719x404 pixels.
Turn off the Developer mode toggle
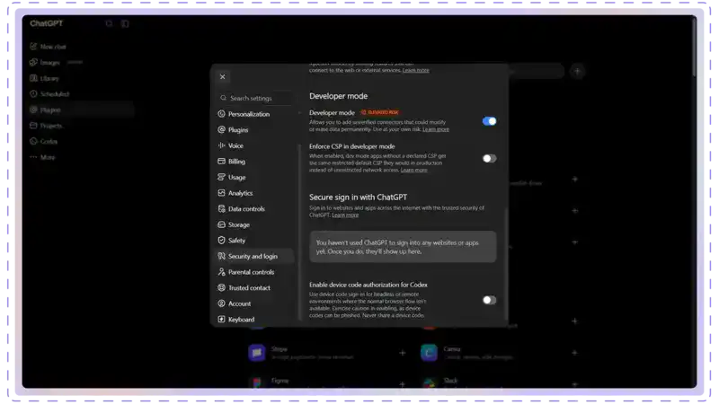(x=489, y=121)
